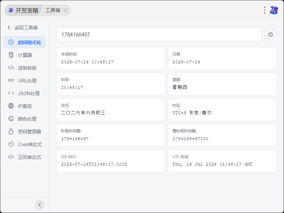Open the JSON处理 tool

[25, 93]
